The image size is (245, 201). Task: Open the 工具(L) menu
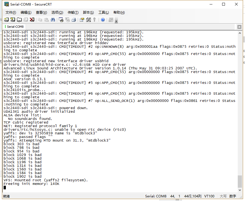point(104,12)
